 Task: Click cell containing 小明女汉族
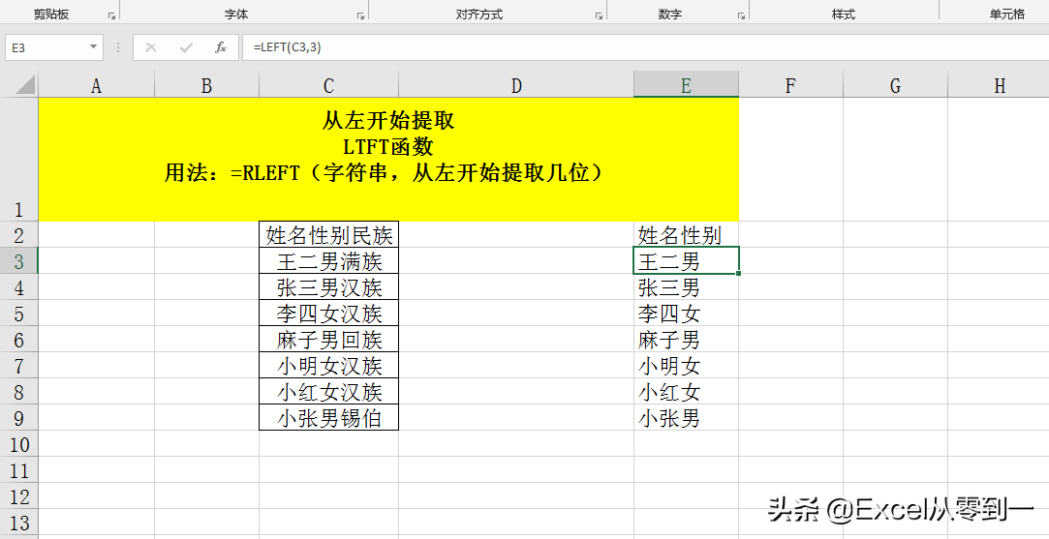(328, 366)
